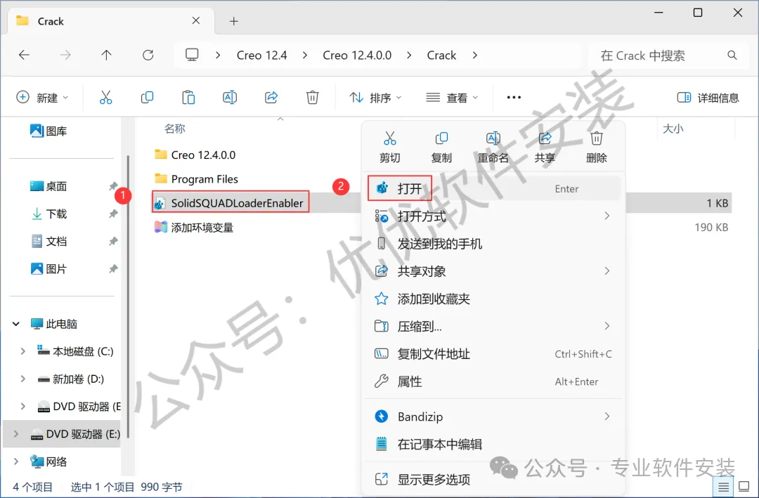This screenshot has height=498, width=759.
Task: Expand 本地磁盘 (C:) tree node
Action: [22, 351]
